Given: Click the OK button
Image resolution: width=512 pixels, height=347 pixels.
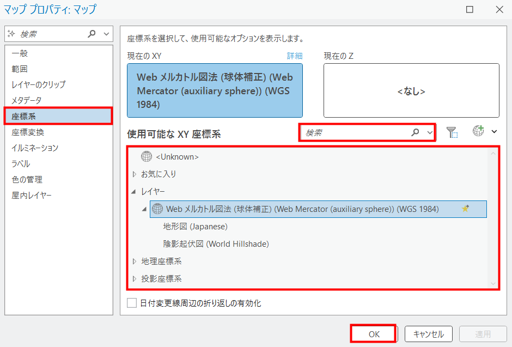Looking at the screenshot, I should [374, 334].
